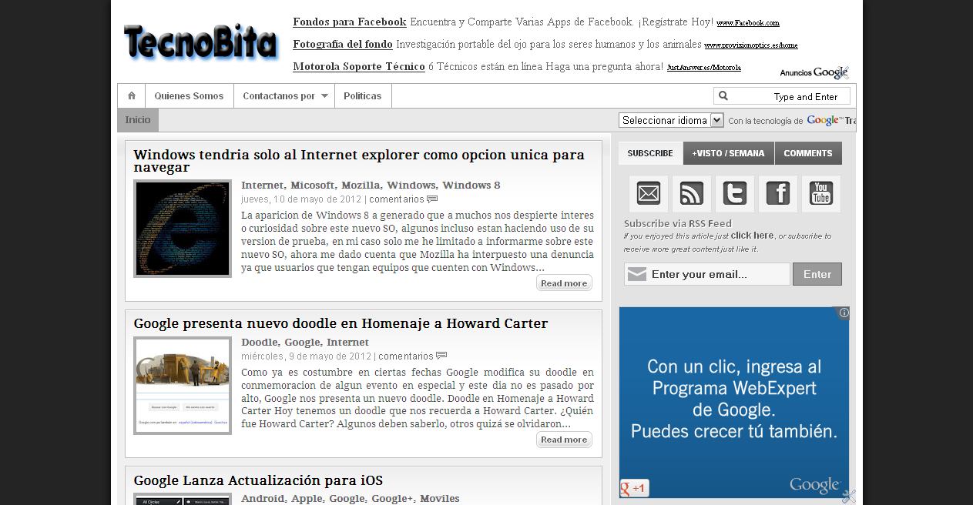Switch to the COMMENTS tab

(x=808, y=153)
